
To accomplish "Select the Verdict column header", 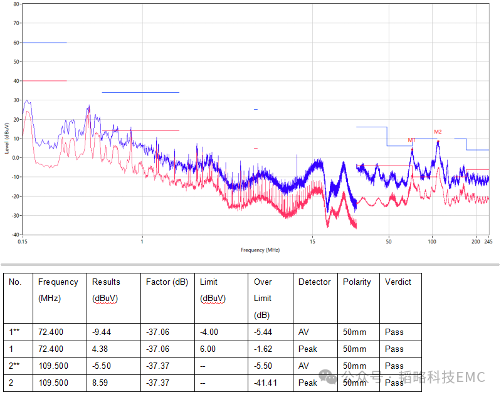I will [398, 282].
